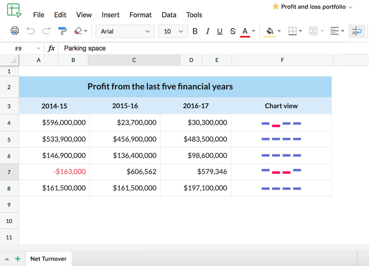Open the fill color bucket tool
This screenshot has width=369, height=266.
tap(270, 31)
